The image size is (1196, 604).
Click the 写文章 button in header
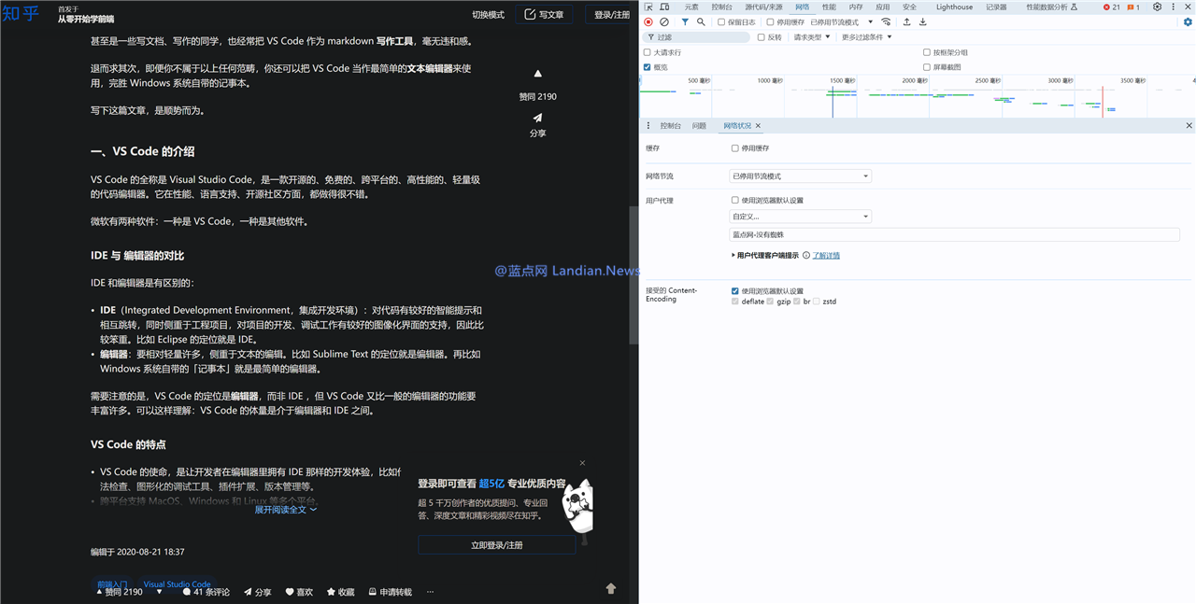click(x=544, y=15)
